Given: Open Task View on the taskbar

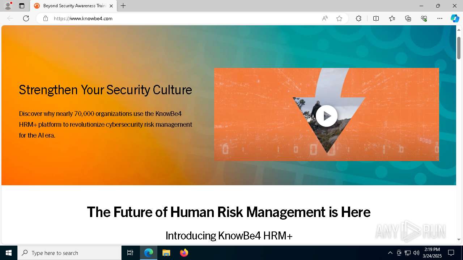Looking at the screenshot, I should click(x=130, y=253).
